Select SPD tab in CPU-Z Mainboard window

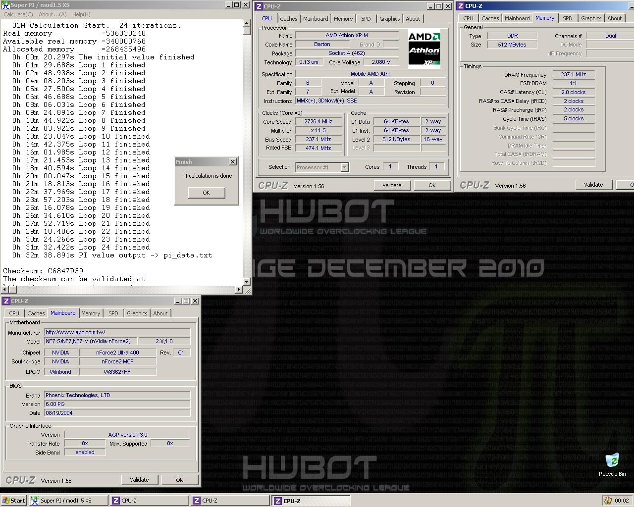tap(113, 313)
